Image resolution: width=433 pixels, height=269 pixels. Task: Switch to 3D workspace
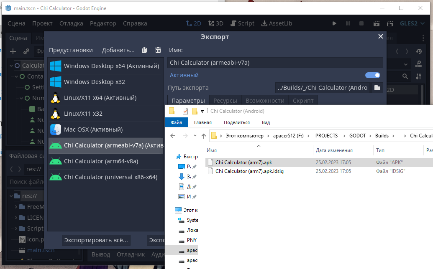(216, 23)
